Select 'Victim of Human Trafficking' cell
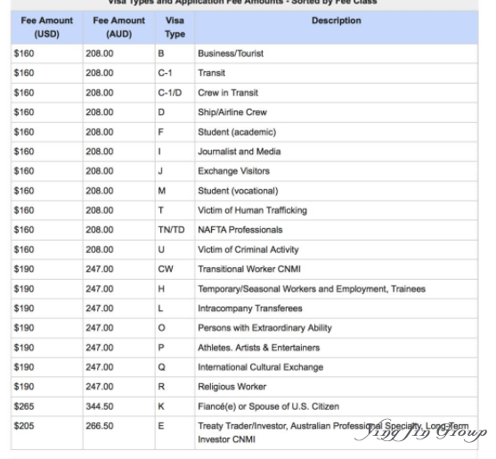The image size is (496, 459). point(337,210)
